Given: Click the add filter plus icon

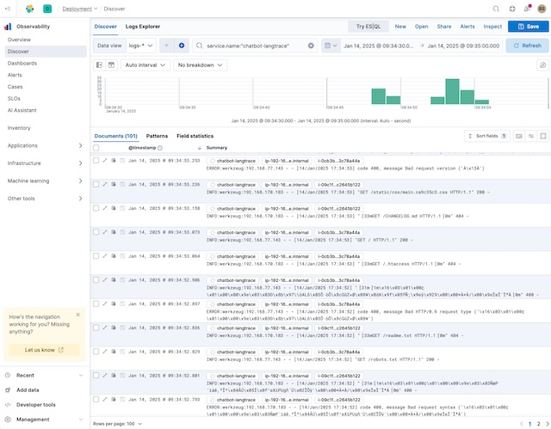Looking at the screenshot, I should click(182, 45).
